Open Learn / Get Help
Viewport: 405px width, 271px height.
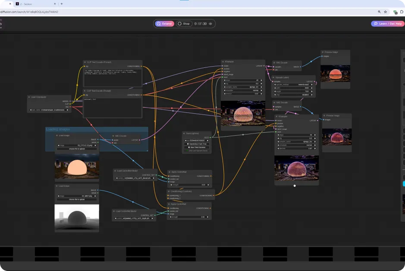pyautogui.click(x=388, y=23)
